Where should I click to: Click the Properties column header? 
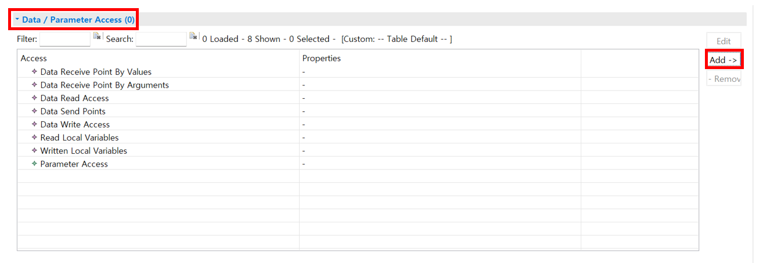click(321, 58)
